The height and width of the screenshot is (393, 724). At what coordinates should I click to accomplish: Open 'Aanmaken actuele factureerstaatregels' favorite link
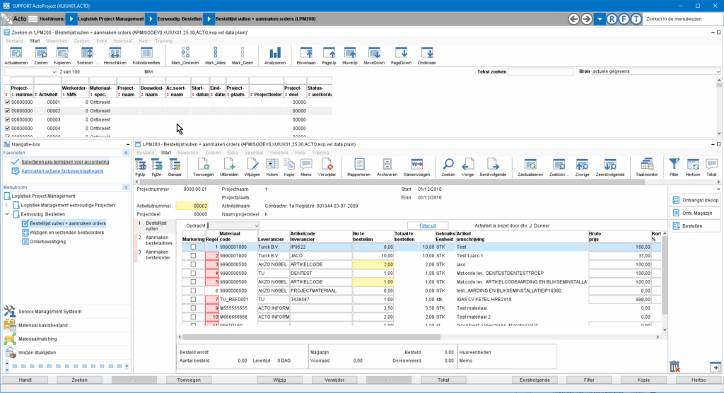tap(62, 171)
